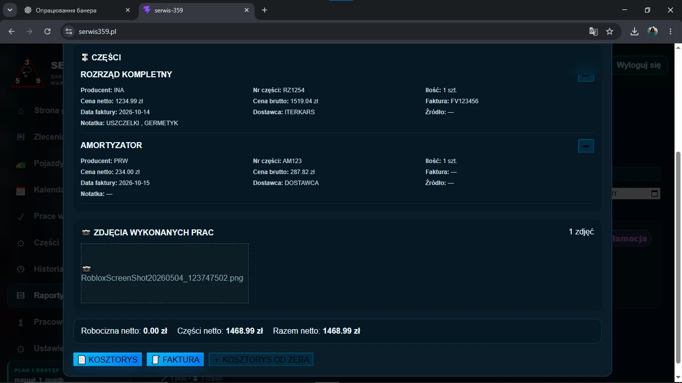
Task: Open the Pracownicy sidebar menu item
Action: (35, 322)
